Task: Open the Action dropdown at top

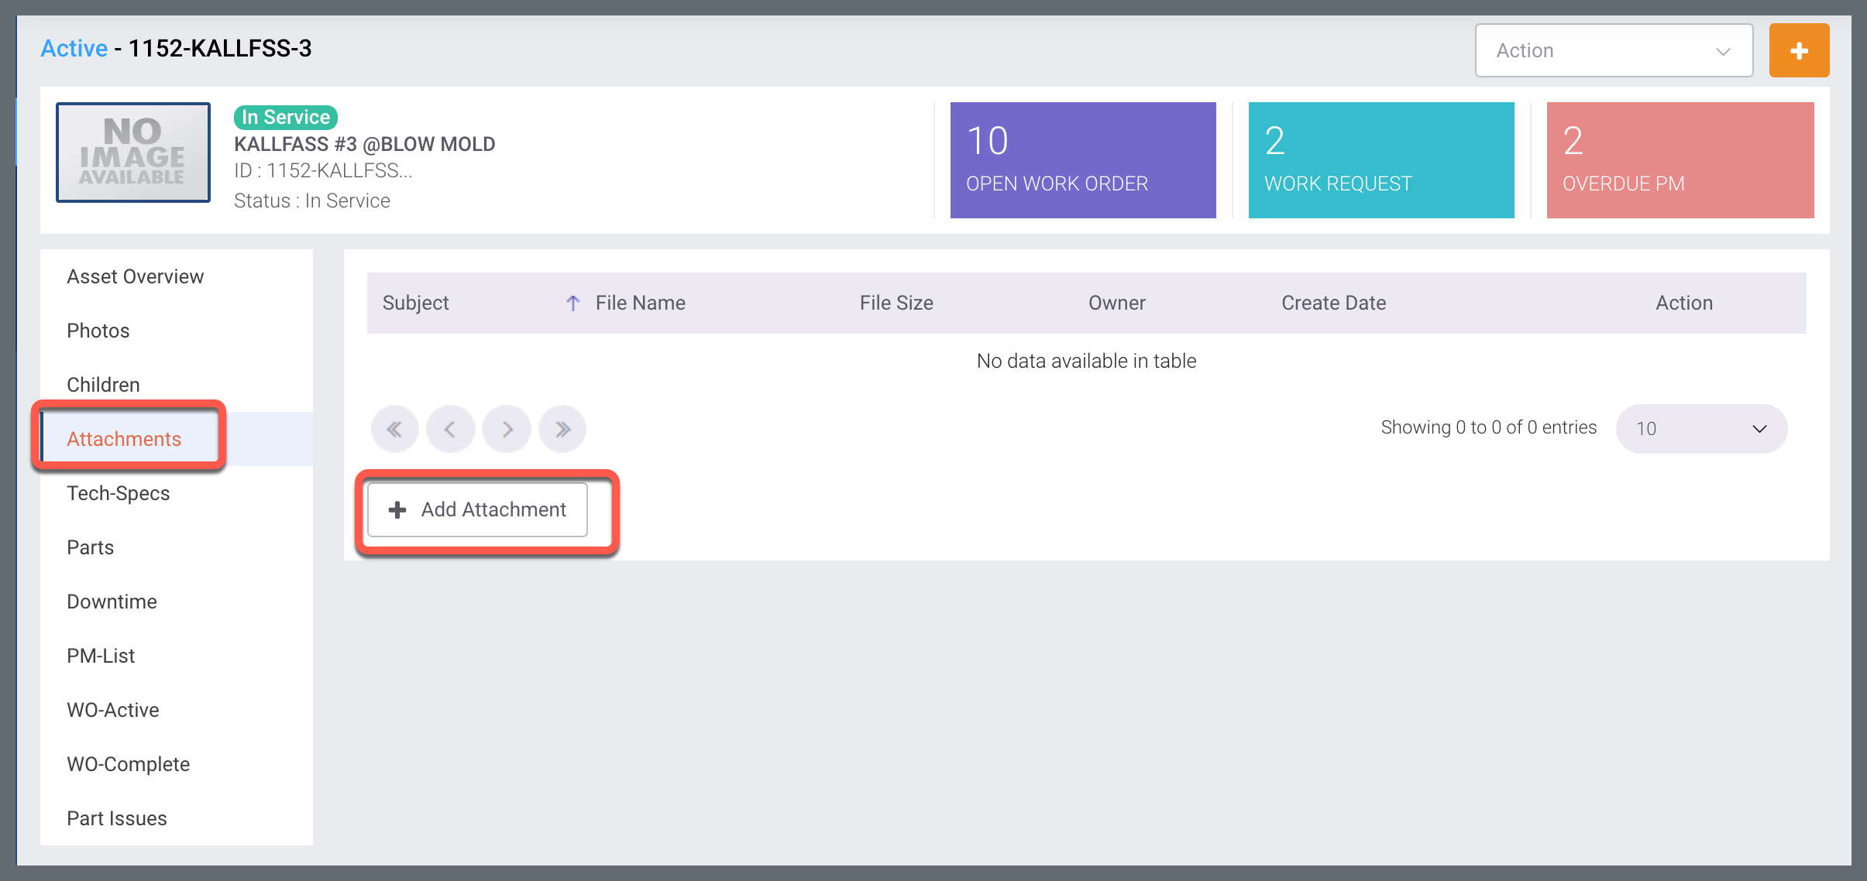Action: point(1613,51)
